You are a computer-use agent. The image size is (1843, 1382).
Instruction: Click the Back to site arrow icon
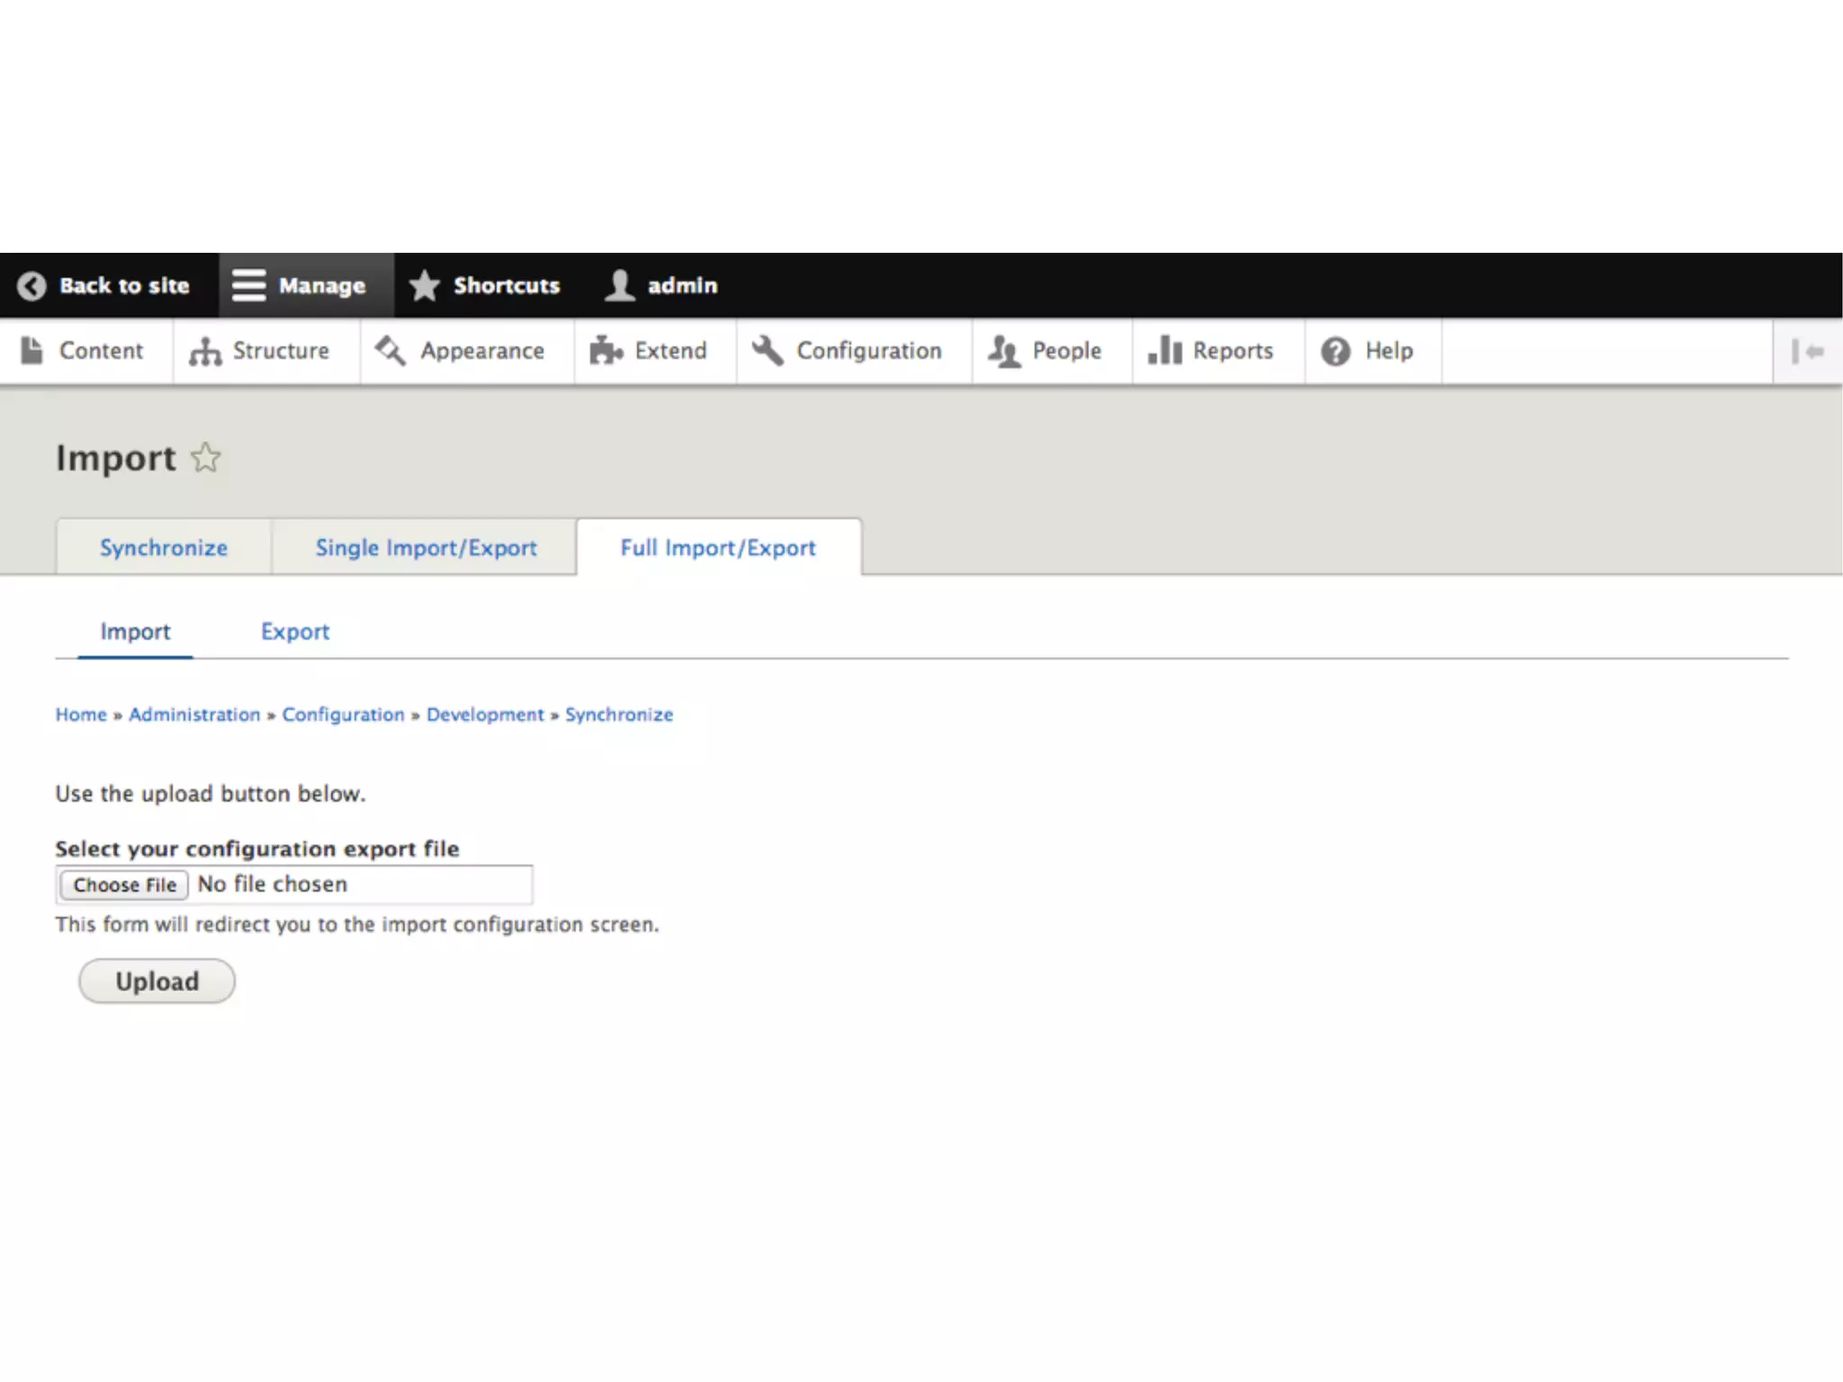point(31,285)
